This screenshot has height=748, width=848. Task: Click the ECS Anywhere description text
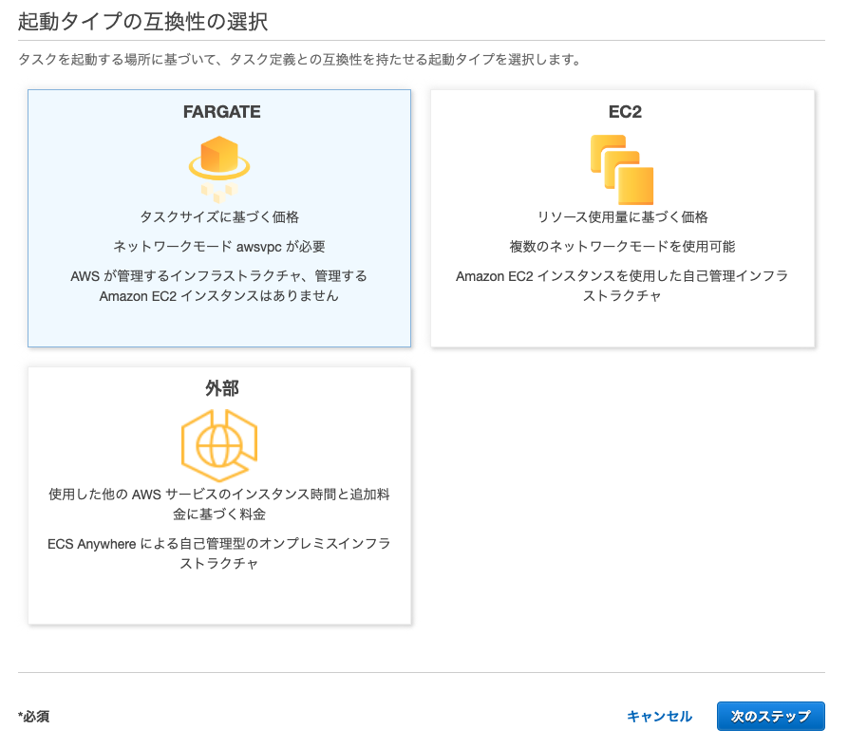point(218,553)
